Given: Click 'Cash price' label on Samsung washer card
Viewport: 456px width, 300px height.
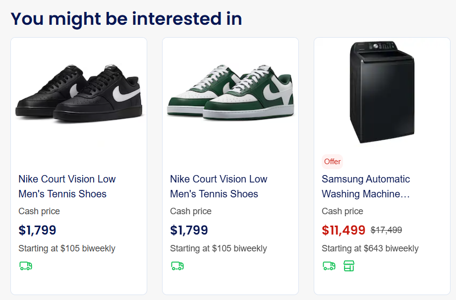Looking at the screenshot, I should pos(342,211).
